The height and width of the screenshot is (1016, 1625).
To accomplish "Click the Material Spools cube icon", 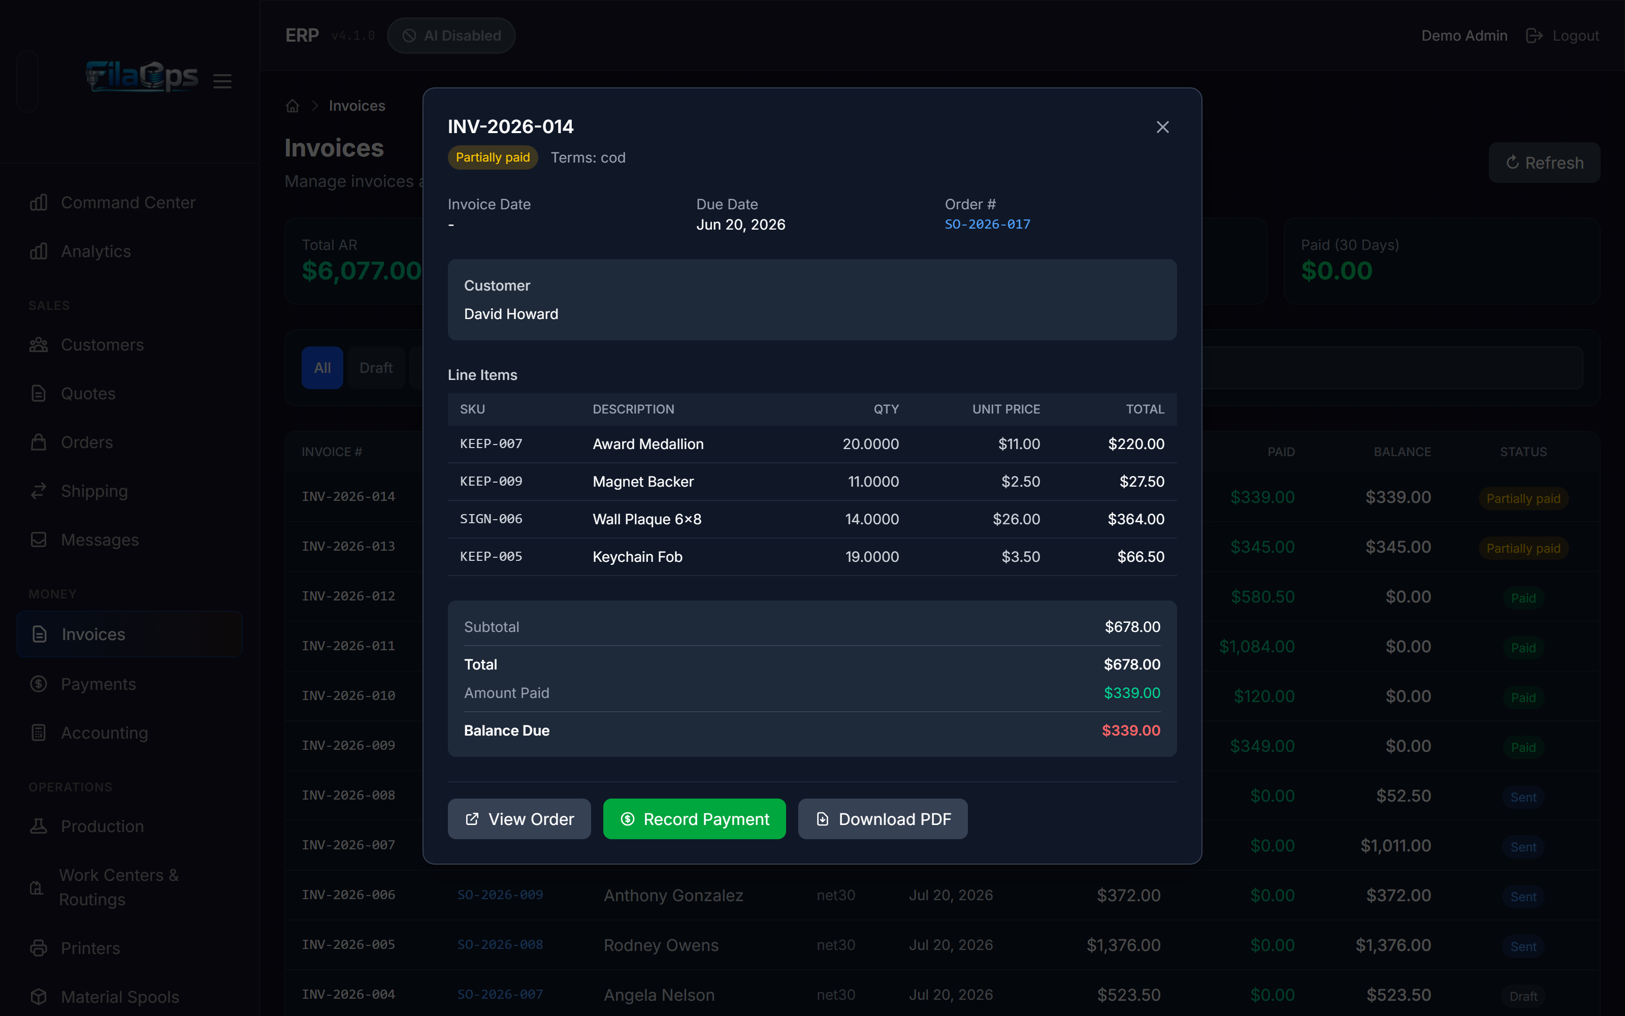I will [39, 997].
